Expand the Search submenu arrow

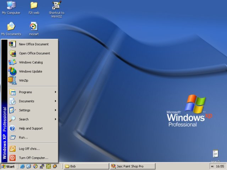tap(55, 119)
